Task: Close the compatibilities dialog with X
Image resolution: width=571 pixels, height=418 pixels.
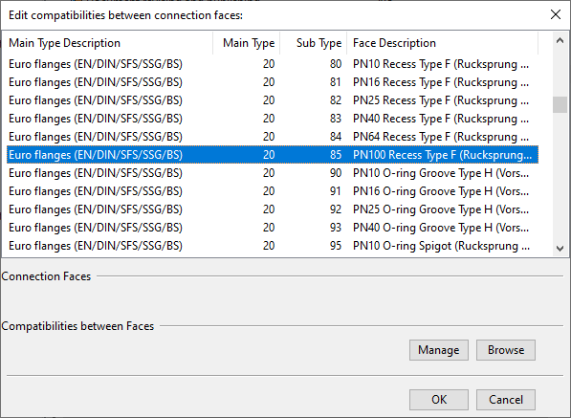Action: click(x=556, y=15)
